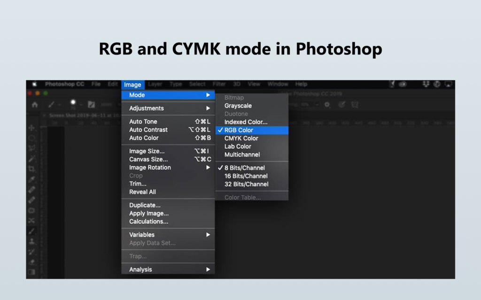Open the Window menu
The image size is (481, 300).
[x=278, y=84]
